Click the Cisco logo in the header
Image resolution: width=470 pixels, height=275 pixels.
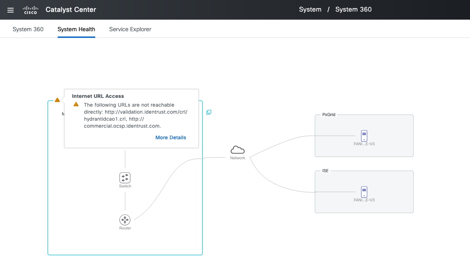coord(30,9)
